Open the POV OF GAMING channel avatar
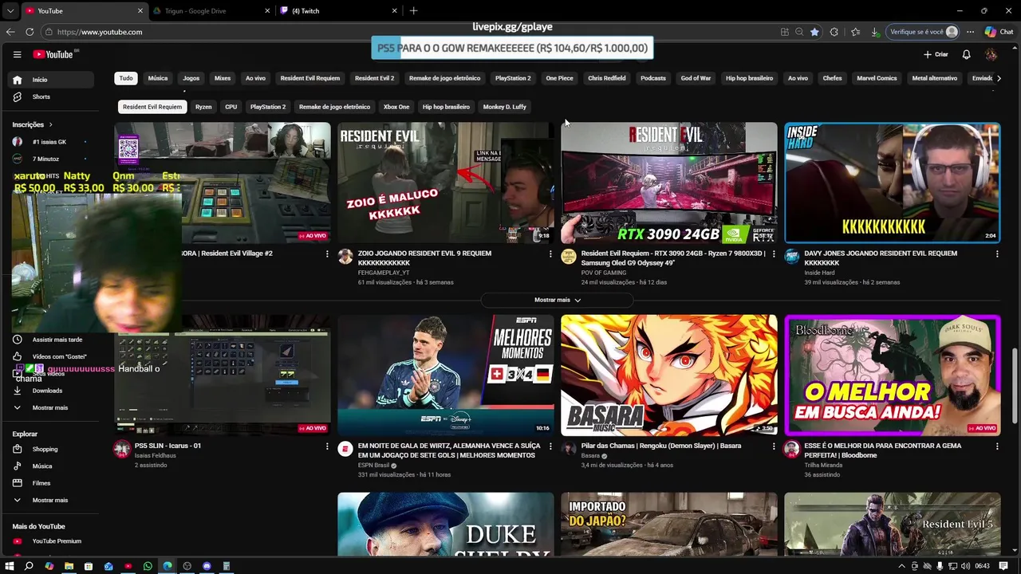 coord(569,256)
